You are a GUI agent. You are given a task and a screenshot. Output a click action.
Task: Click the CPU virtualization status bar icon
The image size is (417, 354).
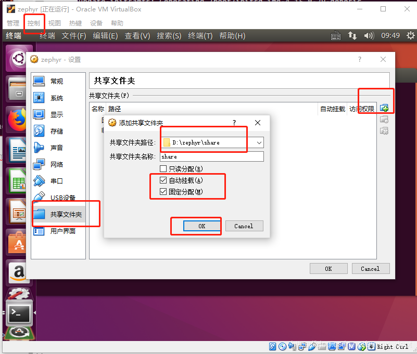coord(351,346)
